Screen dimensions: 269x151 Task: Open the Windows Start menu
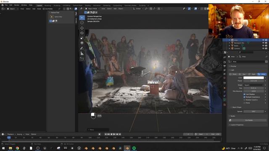click(x=3, y=148)
